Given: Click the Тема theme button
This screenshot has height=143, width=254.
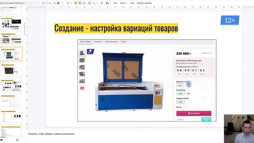Looking at the screenshot, I should [132, 3].
